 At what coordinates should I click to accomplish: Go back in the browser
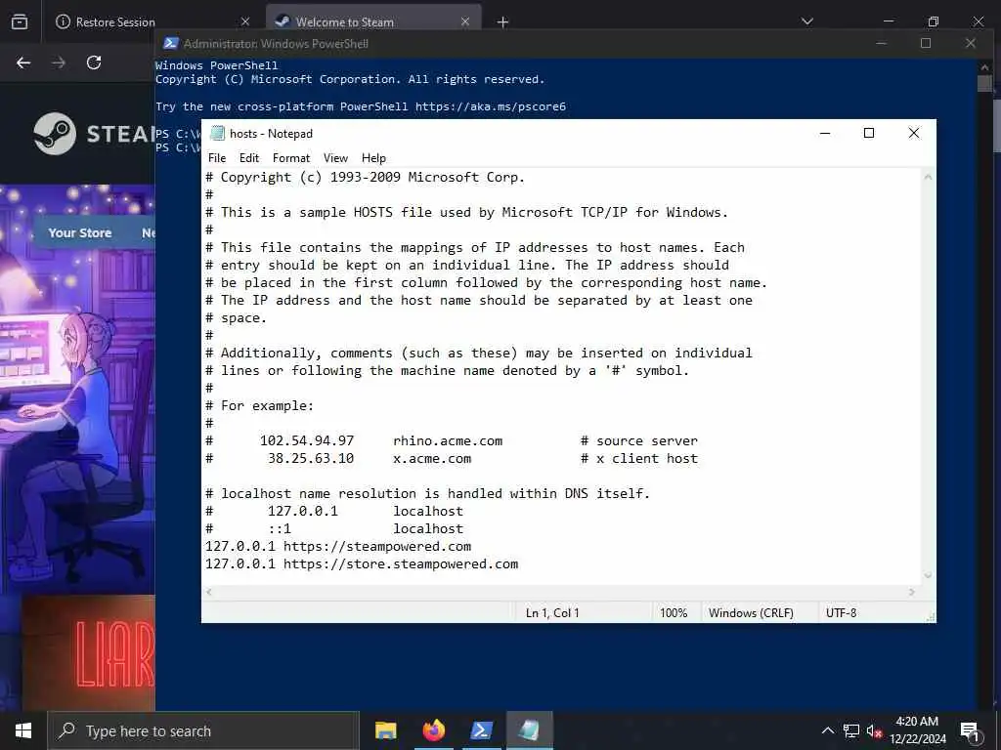click(x=23, y=62)
